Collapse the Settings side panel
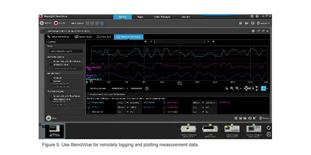 [x=47, y=42]
